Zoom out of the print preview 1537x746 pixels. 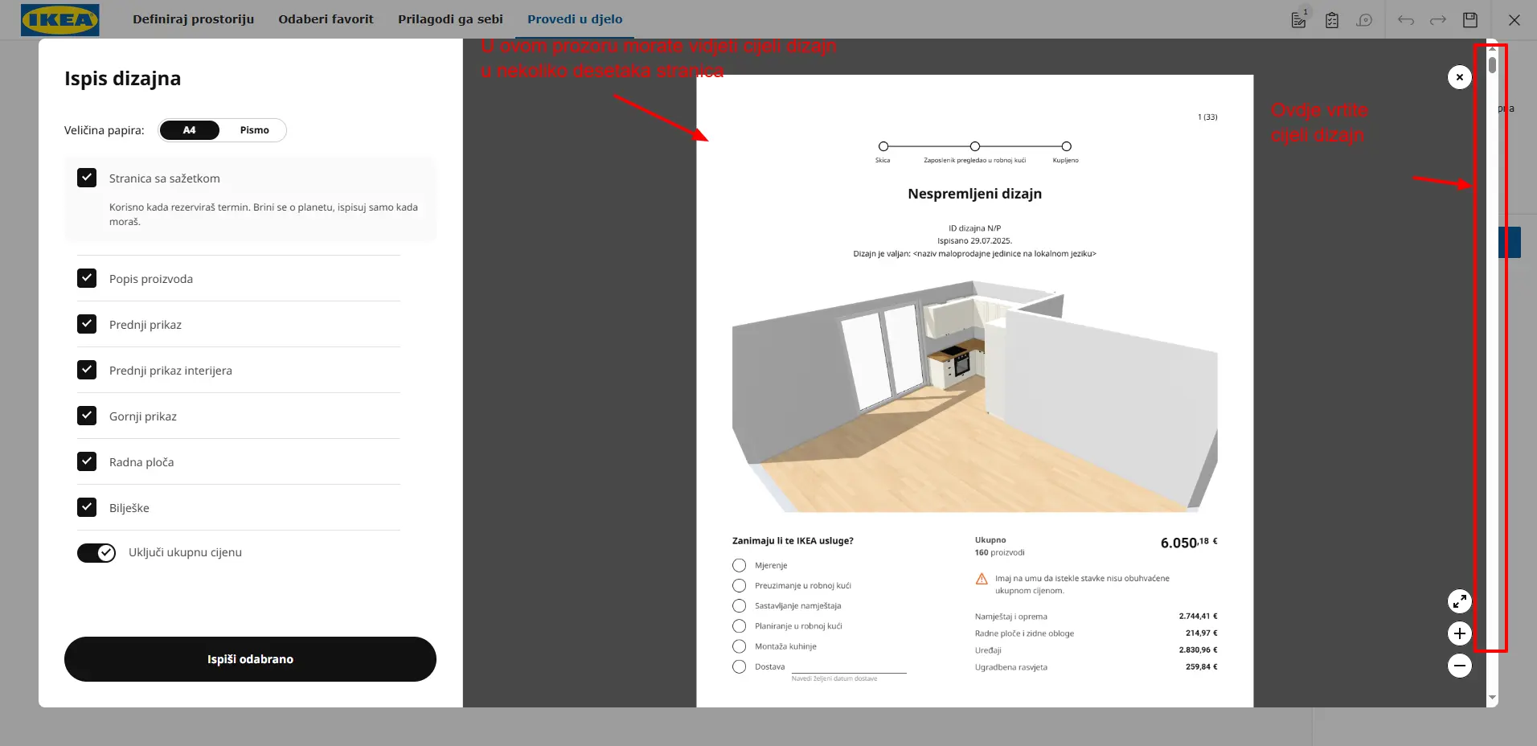[x=1459, y=666]
